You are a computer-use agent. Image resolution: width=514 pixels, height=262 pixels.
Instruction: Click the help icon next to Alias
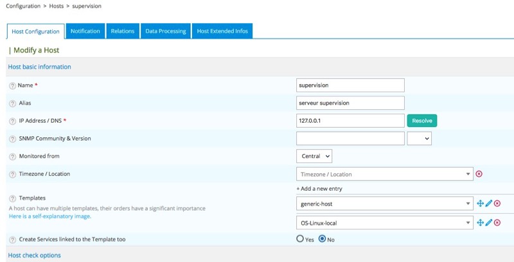coord(12,103)
